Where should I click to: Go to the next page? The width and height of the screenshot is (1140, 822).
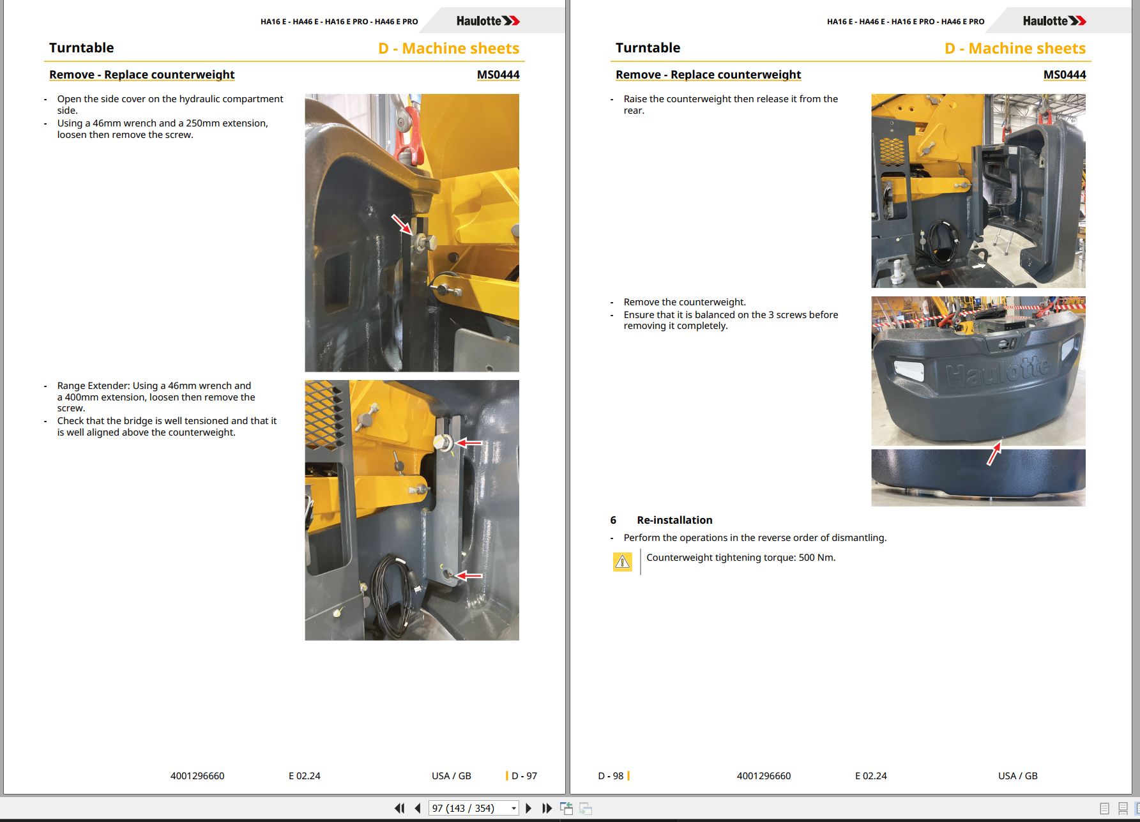[529, 808]
